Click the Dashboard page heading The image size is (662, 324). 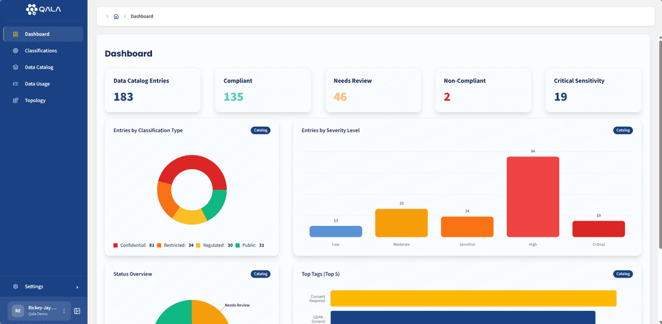pyautogui.click(x=129, y=54)
